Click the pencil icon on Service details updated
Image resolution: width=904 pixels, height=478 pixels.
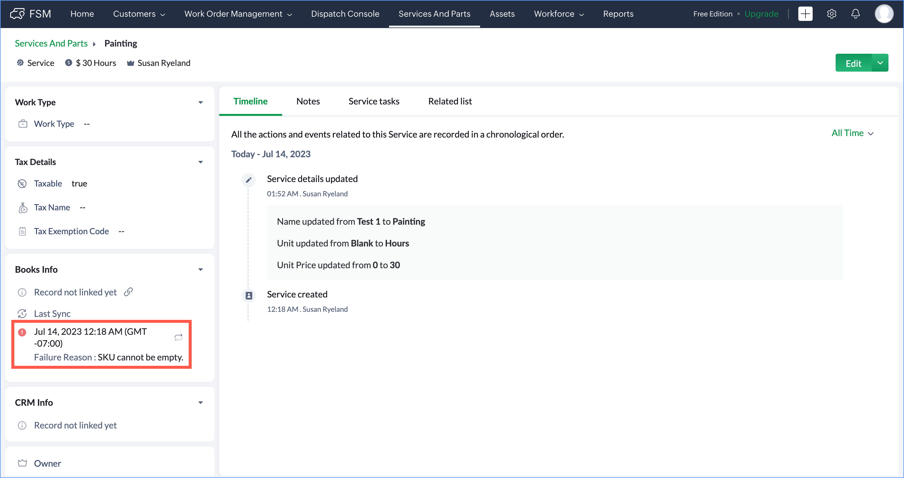pyautogui.click(x=248, y=180)
